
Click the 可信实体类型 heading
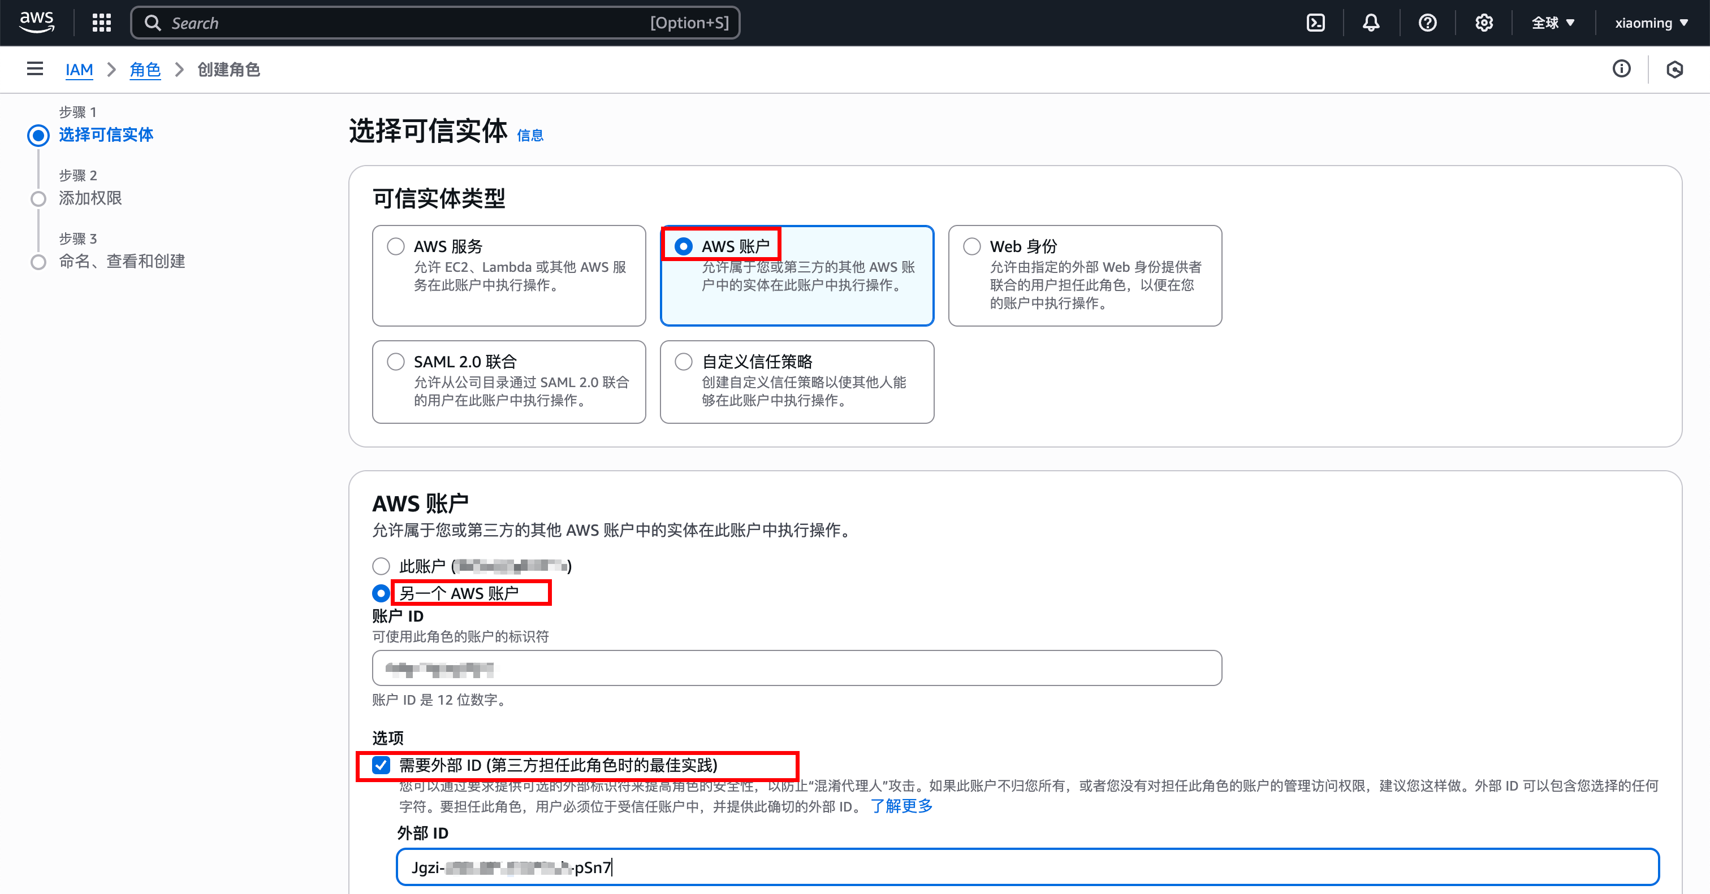(x=439, y=198)
